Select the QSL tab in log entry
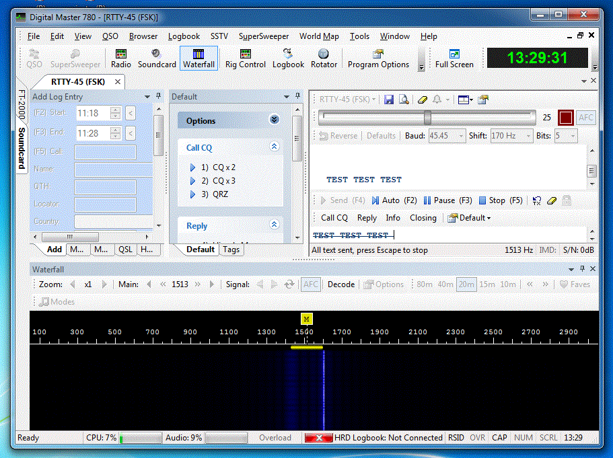The width and height of the screenshot is (613, 458). [x=125, y=250]
